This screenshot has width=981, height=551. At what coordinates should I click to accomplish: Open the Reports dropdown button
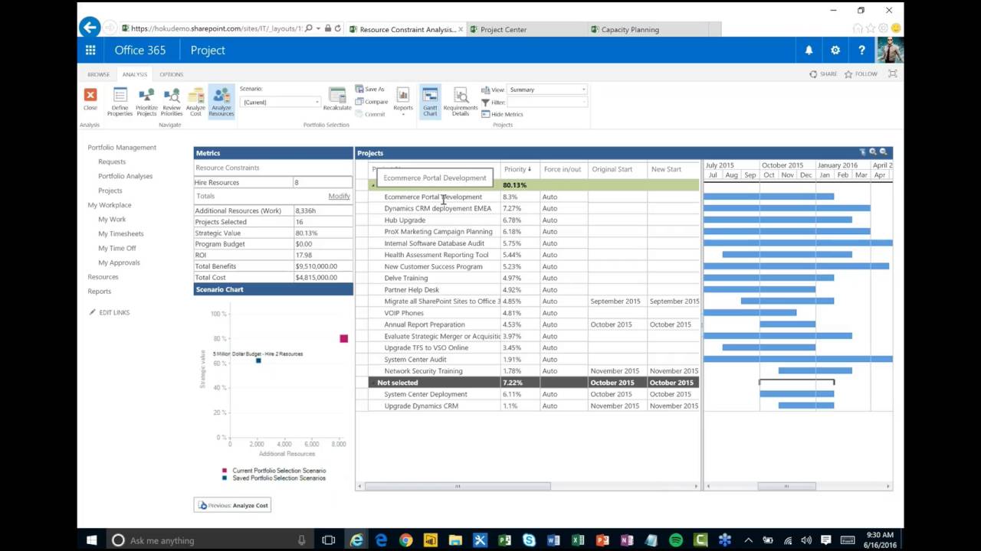[403, 101]
